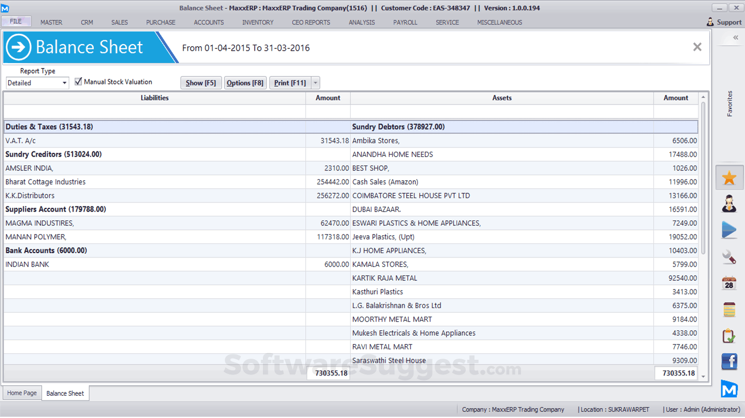Collapse the right sidebar using double chevron
This screenshot has width=745, height=418.
click(x=735, y=38)
